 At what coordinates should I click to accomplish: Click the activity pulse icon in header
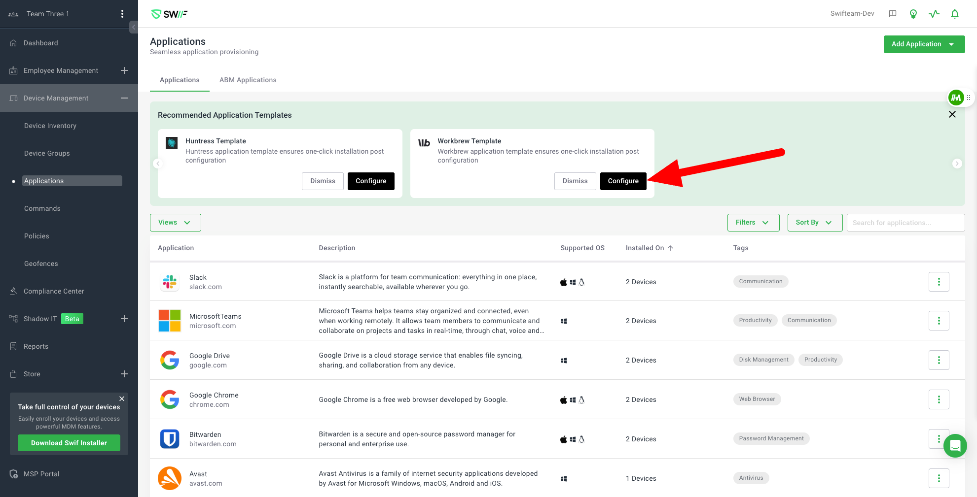pyautogui.click(x=934, y=14)
